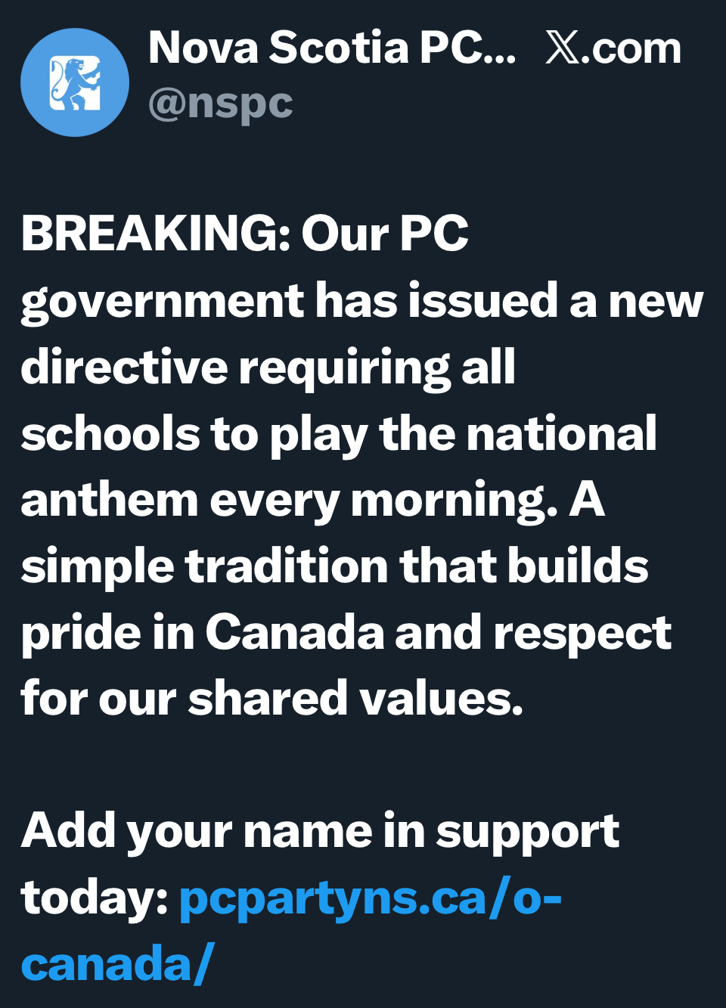
Task: Click the phrase "national" in the tweet
Action: click(561, 433)
